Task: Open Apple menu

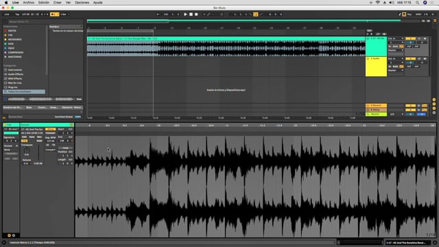Action: (6, 3)
